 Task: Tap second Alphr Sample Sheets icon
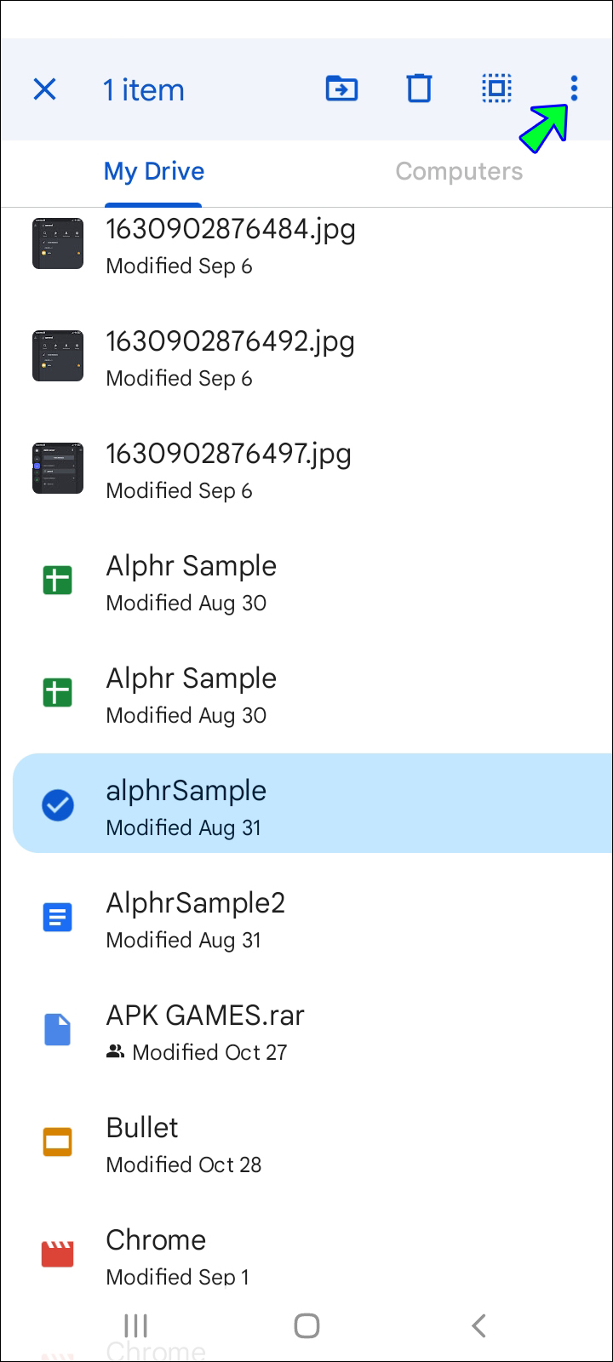(x=58, y=693)
